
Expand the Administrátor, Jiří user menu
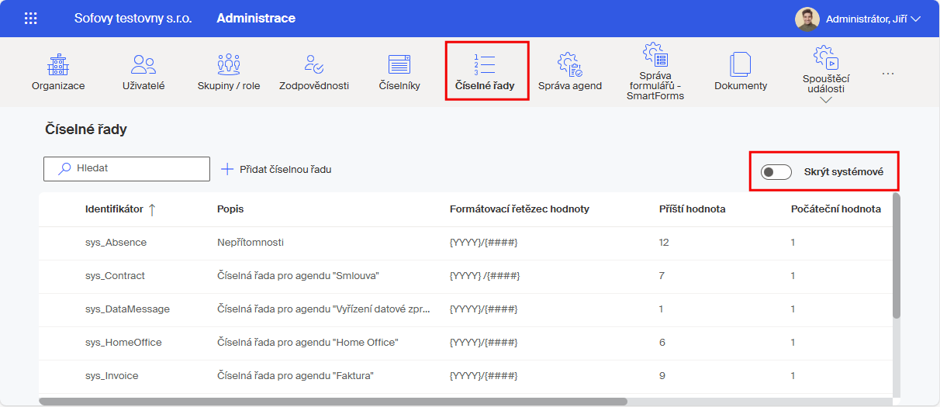coord(858,19)
